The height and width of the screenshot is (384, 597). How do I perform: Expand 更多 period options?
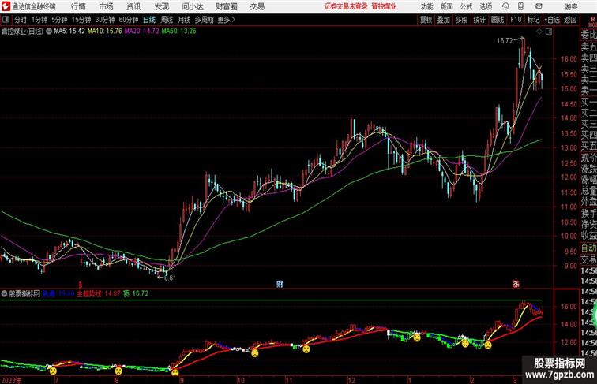coord(226,20)
